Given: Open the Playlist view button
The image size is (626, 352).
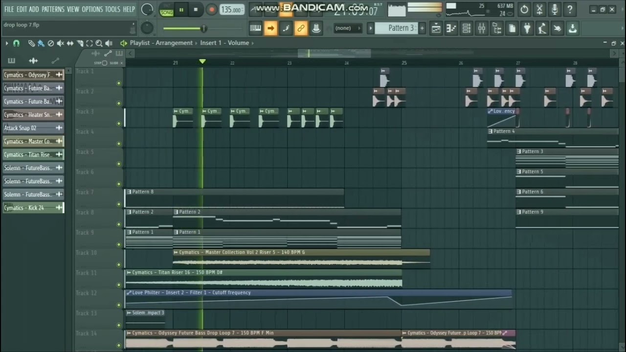Looking at the screenshot, I should point(436,28).
